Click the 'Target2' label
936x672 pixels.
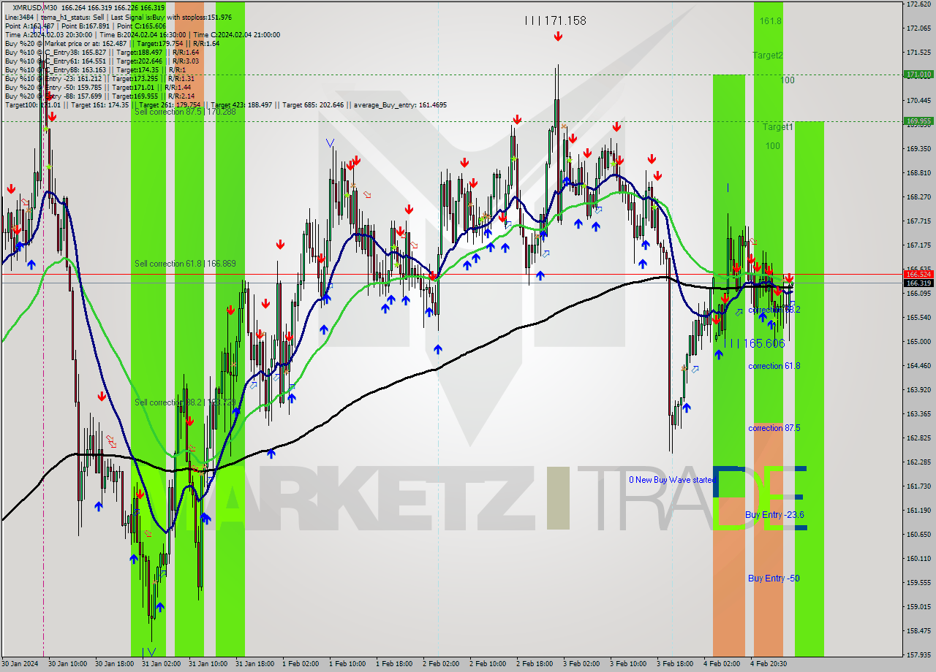pyautogui.click(x=768, y=56)
